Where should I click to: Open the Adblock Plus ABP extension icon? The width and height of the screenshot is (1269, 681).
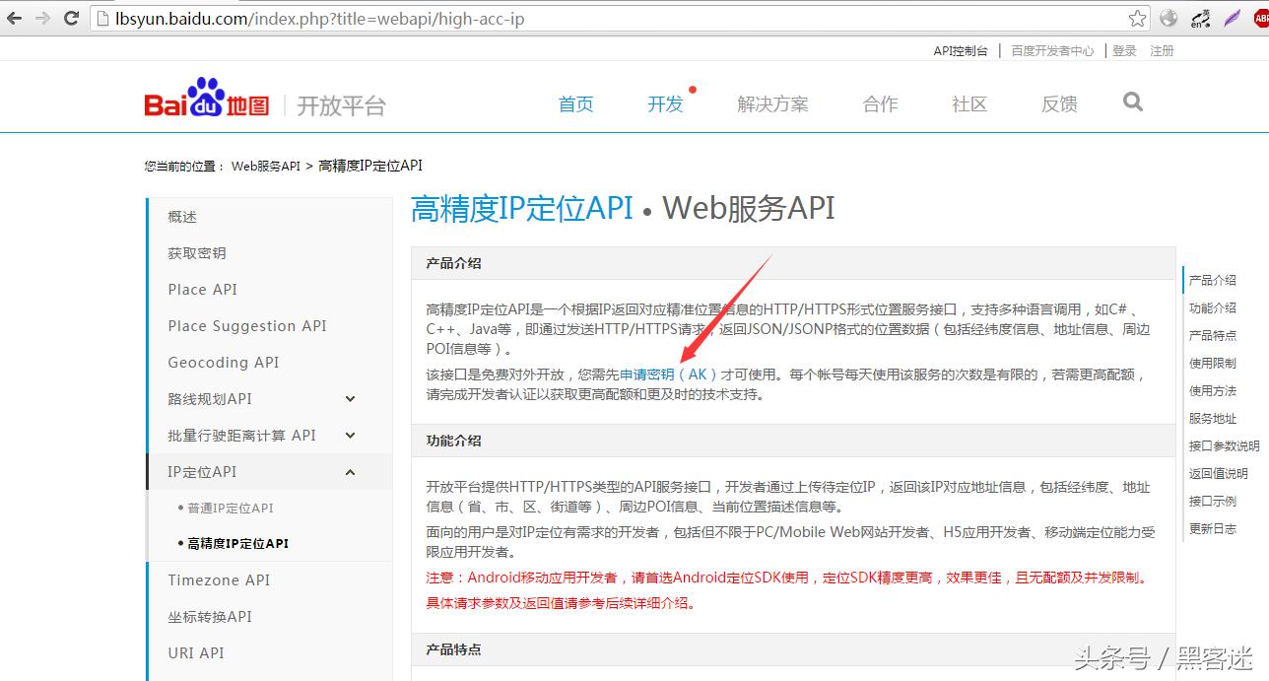click(x=1262, y=17)
